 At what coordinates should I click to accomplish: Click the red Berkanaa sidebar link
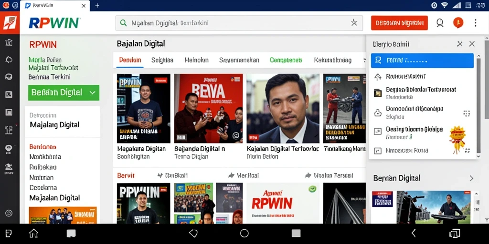pos(43,147)
